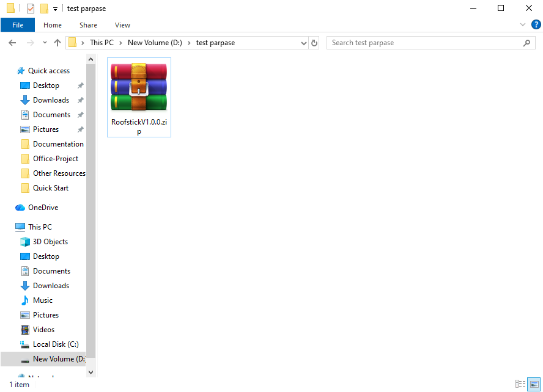Open OneDrive in the navigation pane
Image resolution: width=543 pixels, height=392 pixels.
click(43, 208)
